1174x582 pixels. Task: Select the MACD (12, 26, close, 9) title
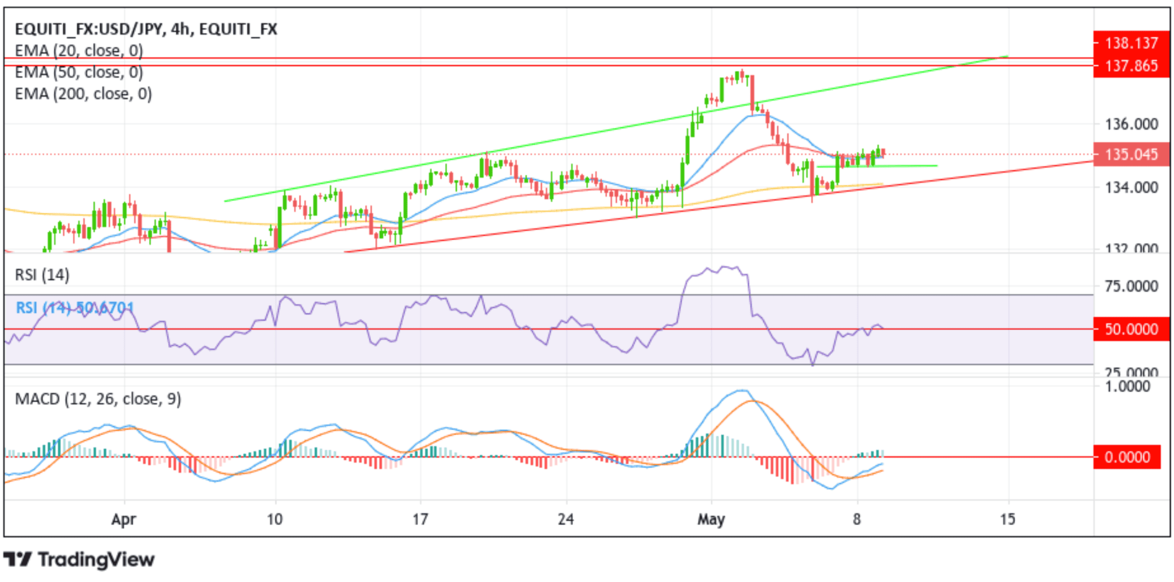pyautogui.click(x=98, y=398)
